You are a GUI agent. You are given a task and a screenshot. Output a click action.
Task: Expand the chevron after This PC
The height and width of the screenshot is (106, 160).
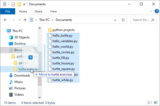pyautogui.click(x=53, y=20)
